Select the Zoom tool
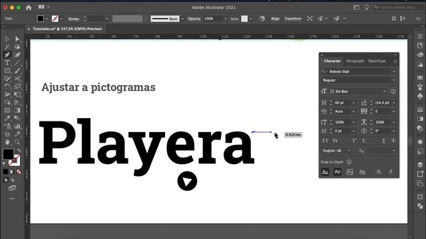The height and width of the screenshot is (239, 426). (17, 142)
